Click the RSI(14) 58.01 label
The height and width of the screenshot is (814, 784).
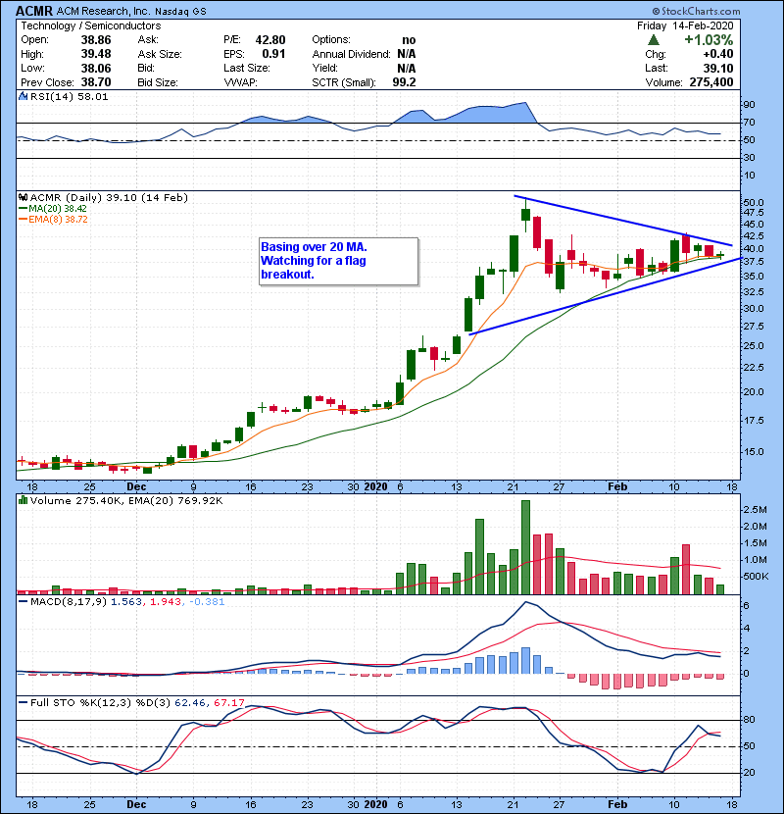tap(69, 96)
